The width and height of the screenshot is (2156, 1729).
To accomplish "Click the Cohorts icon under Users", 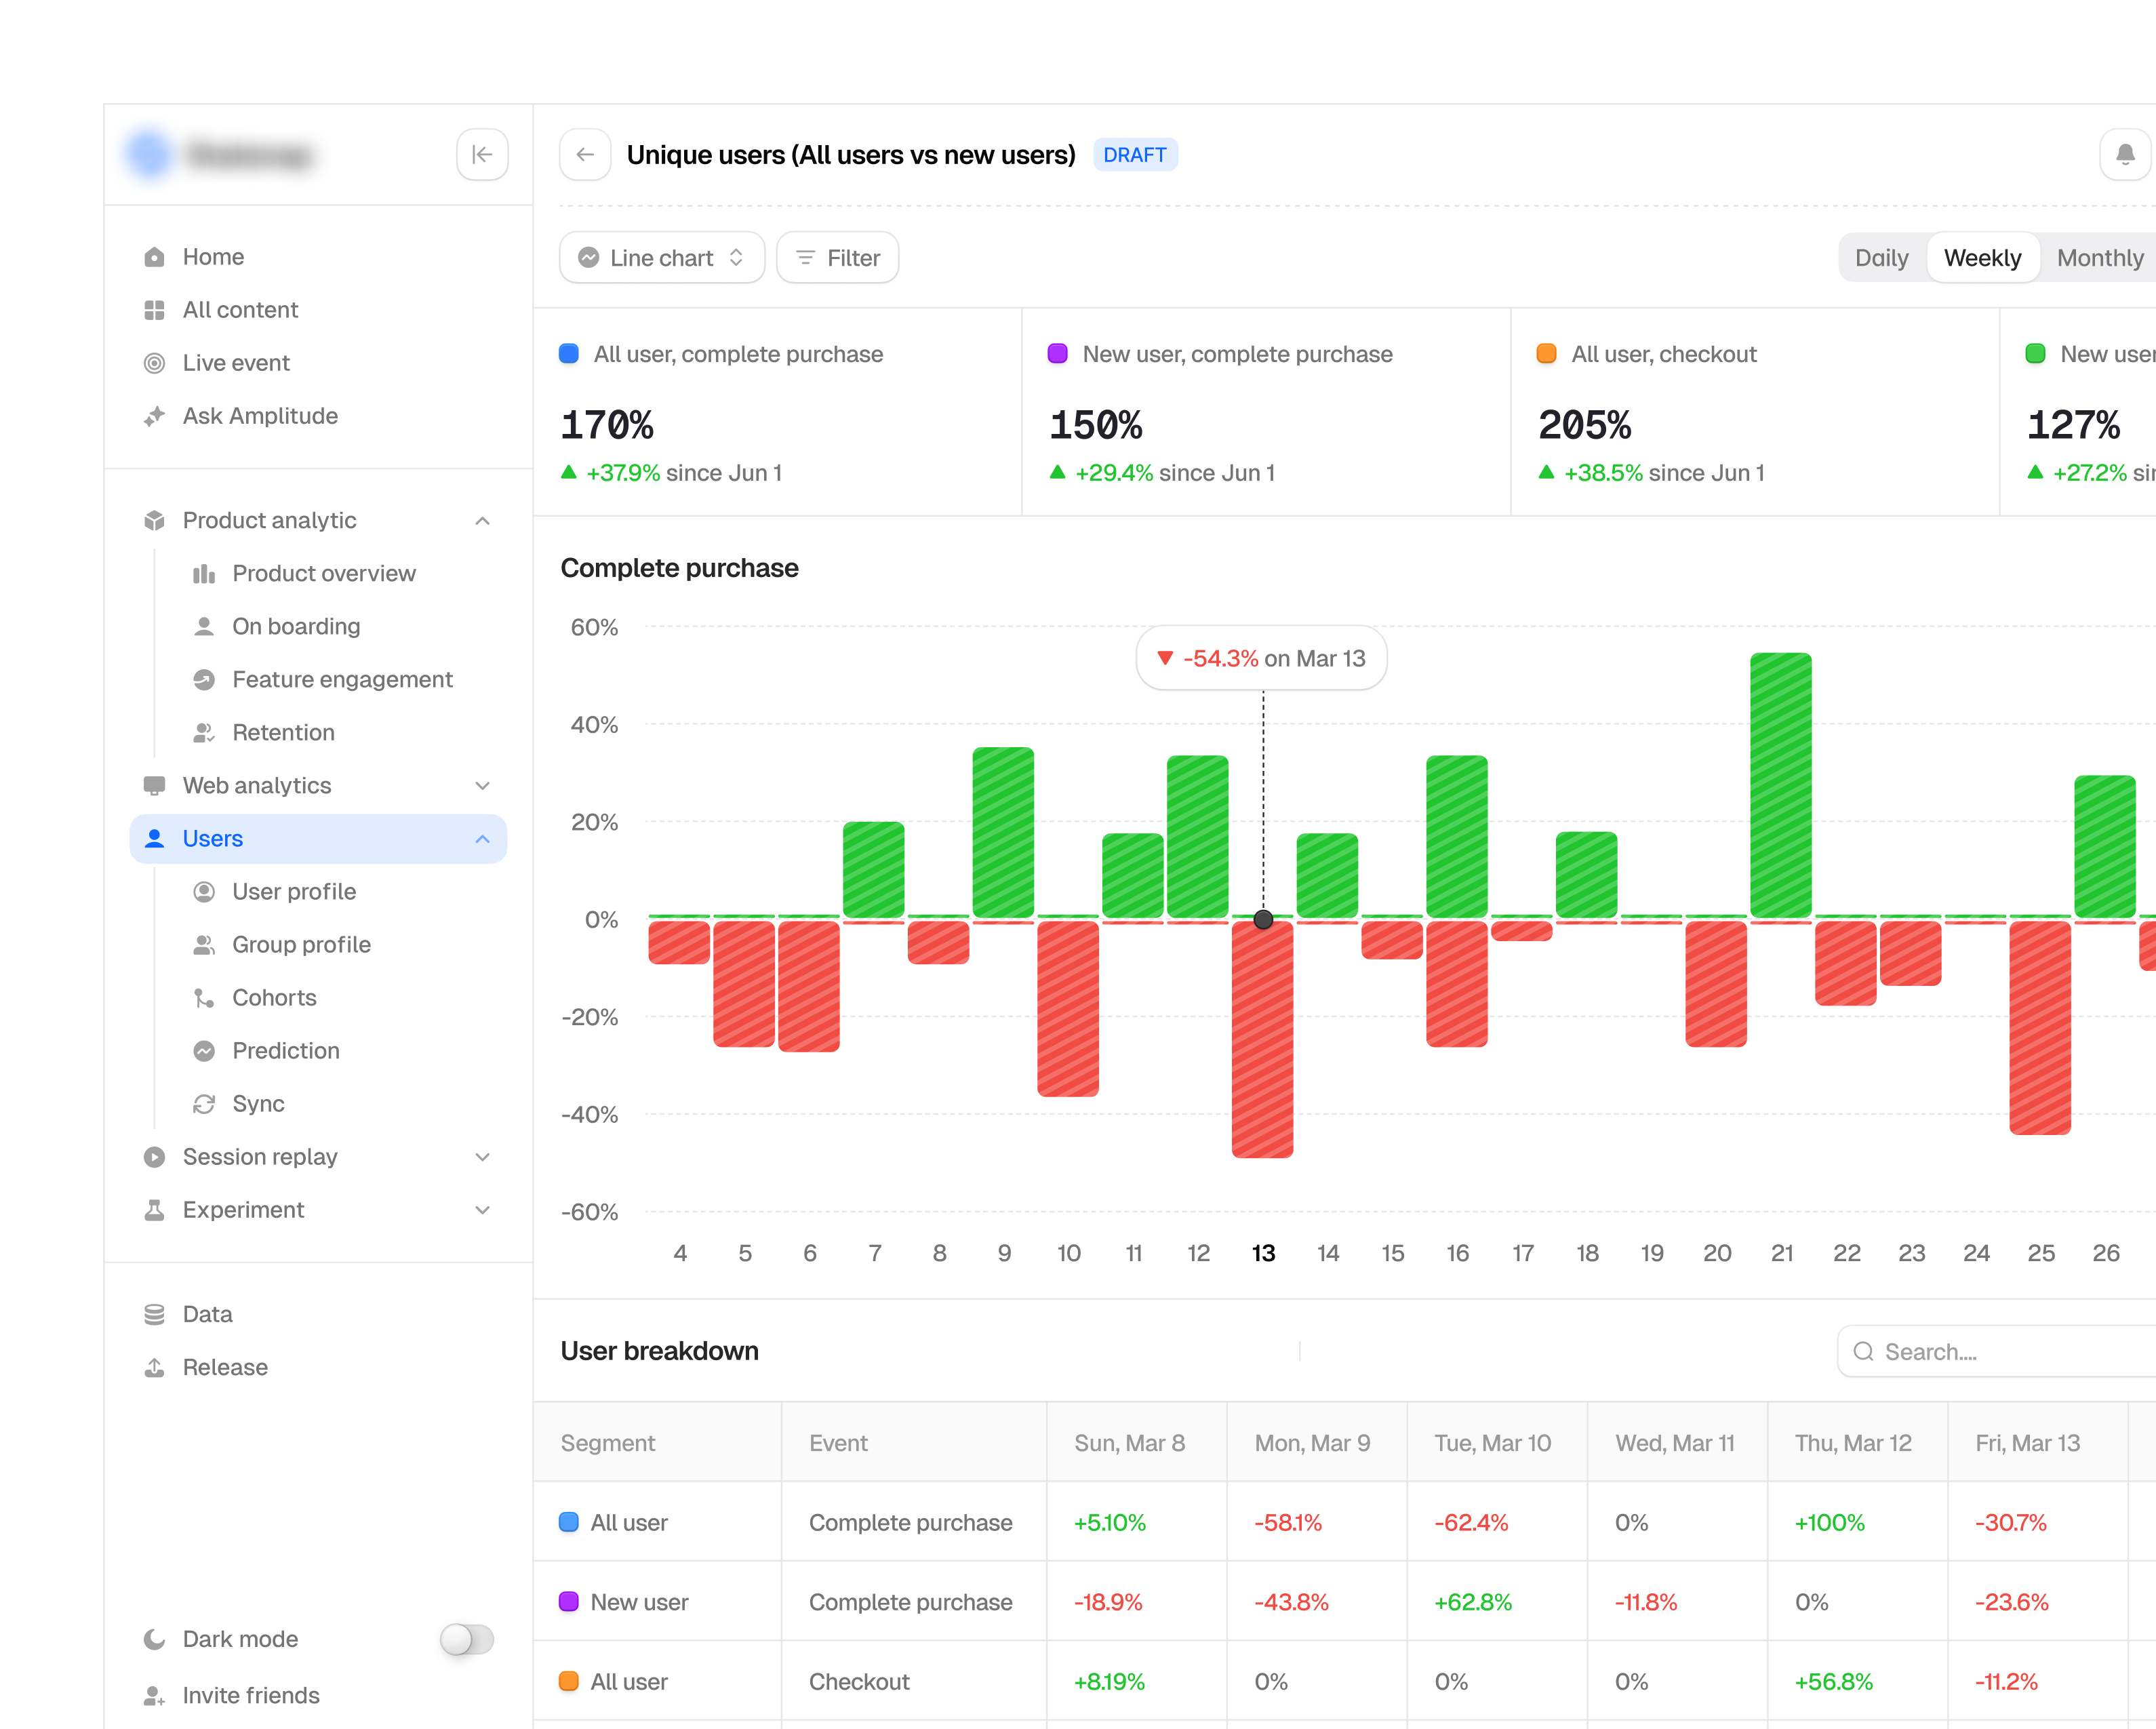I will (x=204, y=998).
